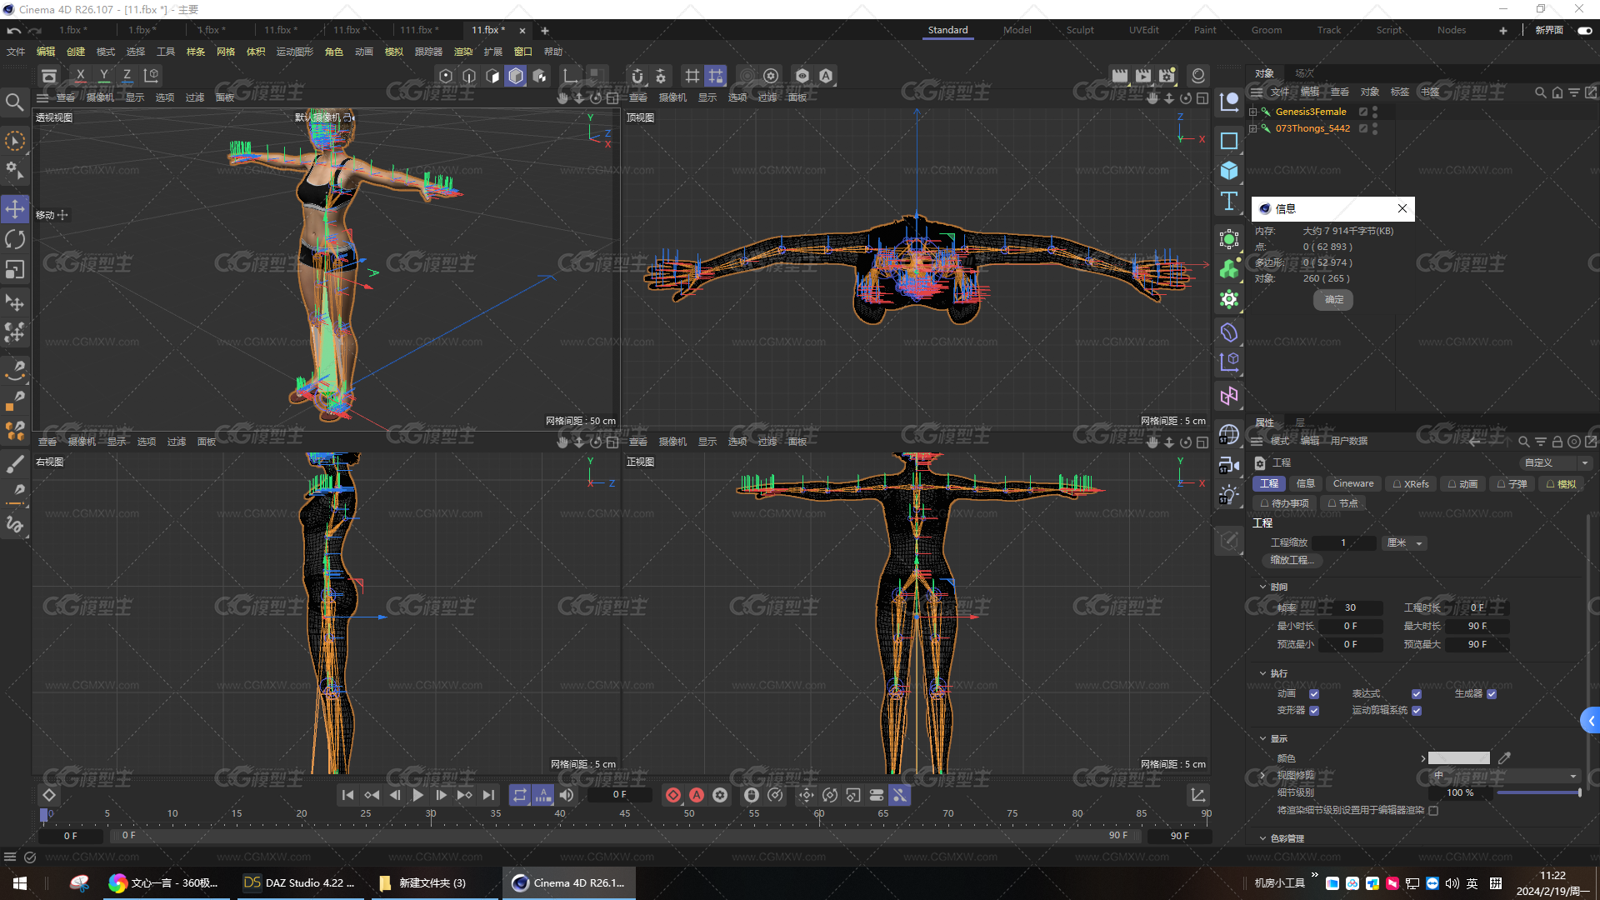Uncheck 表达式 checkbox
This screenshot has height=900, width=1600.
pyautogui.click(x=1417, y=694)
